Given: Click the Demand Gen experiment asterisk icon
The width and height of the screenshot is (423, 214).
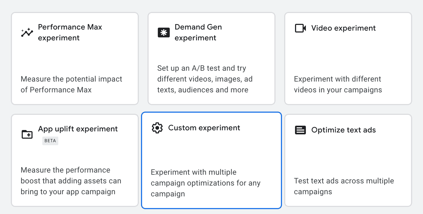Looking at the screenshot, I should point(164,33).
